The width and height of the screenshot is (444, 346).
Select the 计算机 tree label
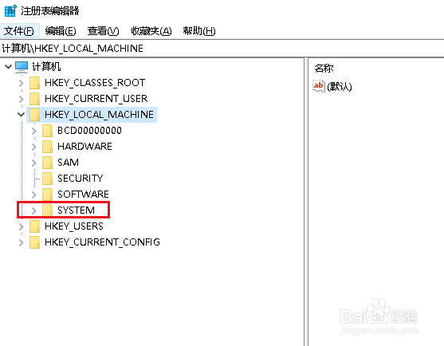tap(46, 67)
